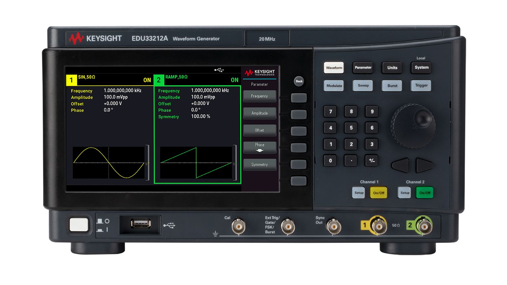Push the Modulate key

(334, 85)
